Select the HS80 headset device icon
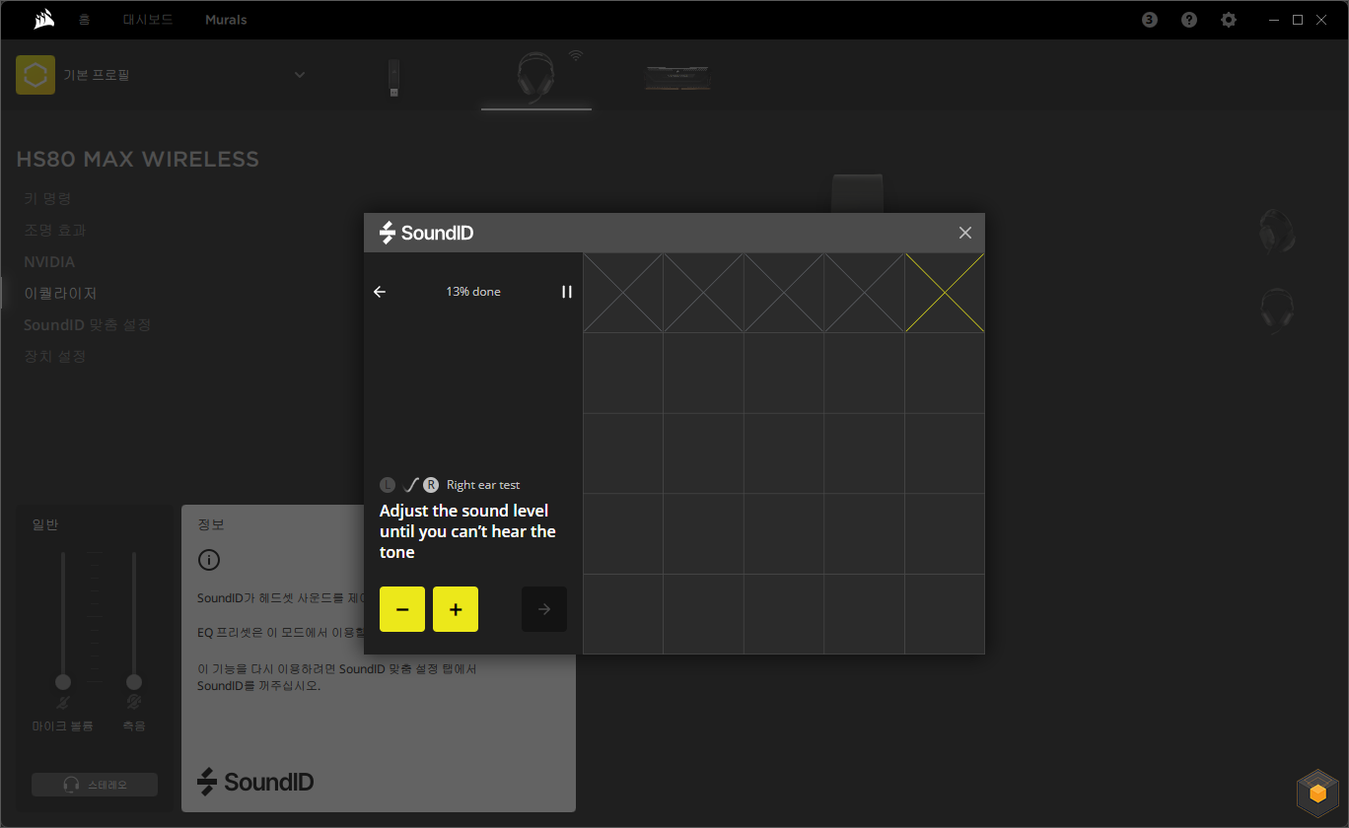 (x=535, y=77)
